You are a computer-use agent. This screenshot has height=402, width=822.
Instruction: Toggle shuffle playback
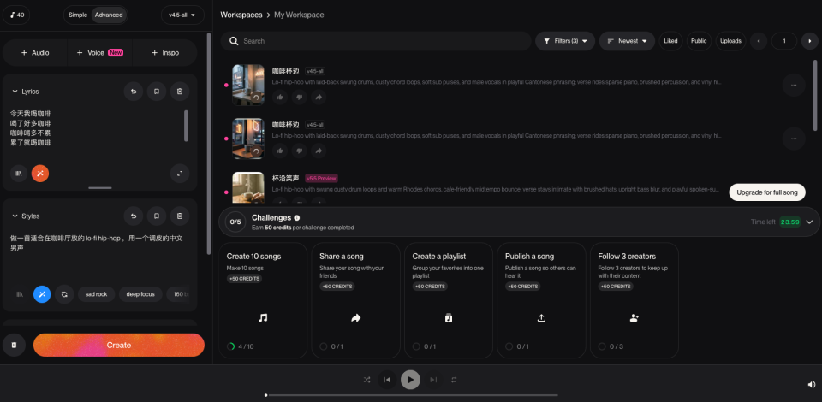(366, 380)
